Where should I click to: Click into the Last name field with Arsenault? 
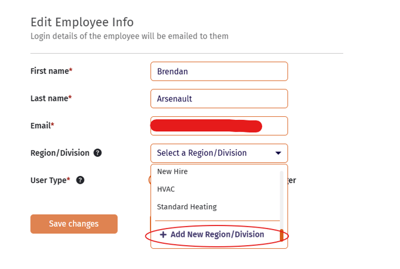219,98
